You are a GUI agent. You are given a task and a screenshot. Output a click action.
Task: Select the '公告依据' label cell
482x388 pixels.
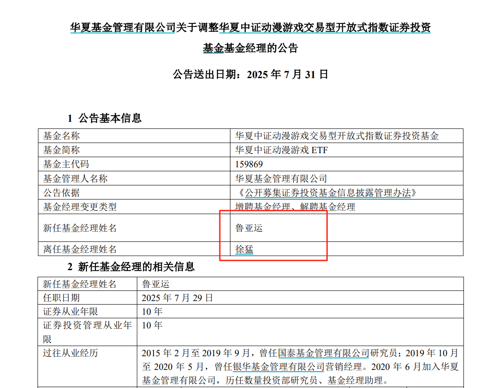tap(134, 192)
